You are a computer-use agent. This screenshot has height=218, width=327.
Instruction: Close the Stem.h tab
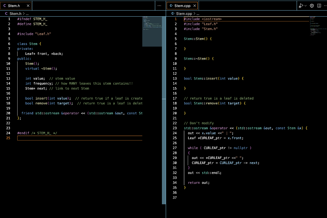pos(28,6)
